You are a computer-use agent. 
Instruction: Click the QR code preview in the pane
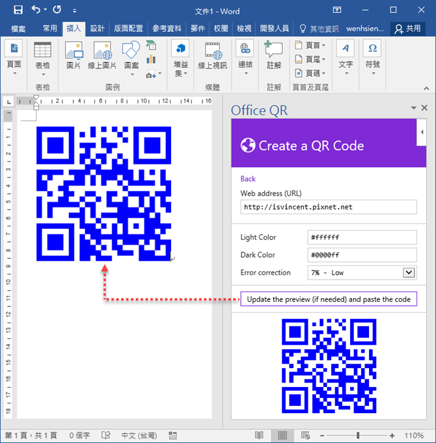pyautogui.click(x=329, y=366)
